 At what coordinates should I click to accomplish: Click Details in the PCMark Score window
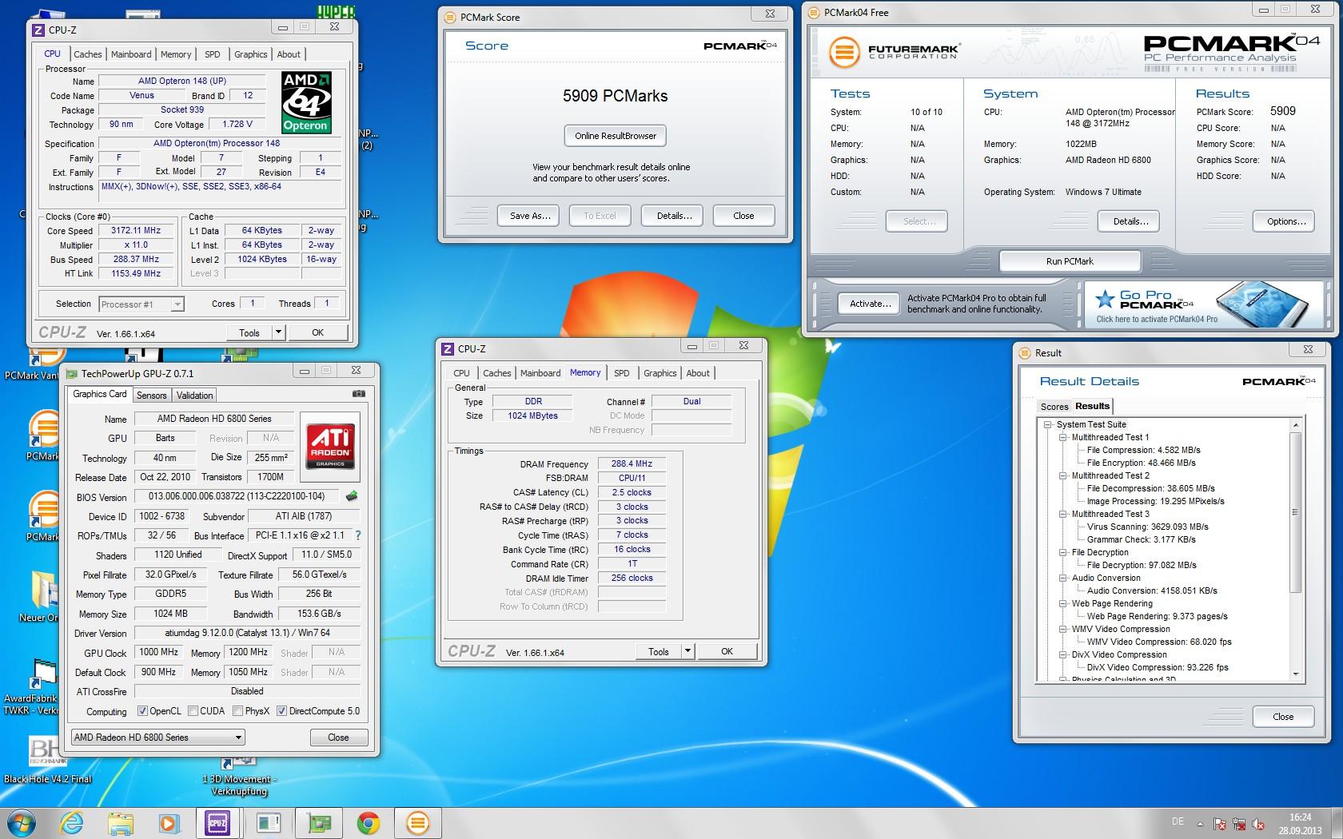(x=675, y=216)
